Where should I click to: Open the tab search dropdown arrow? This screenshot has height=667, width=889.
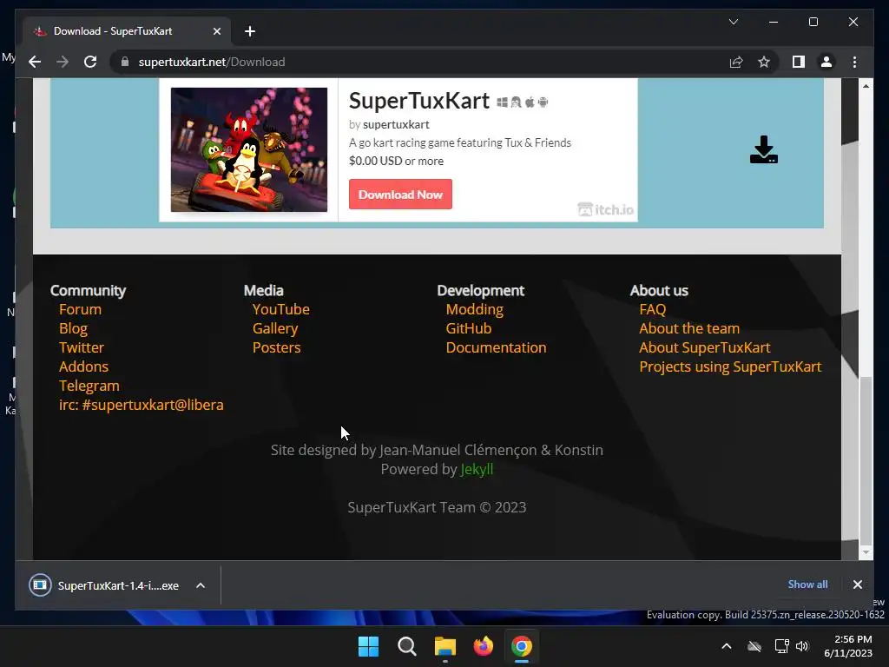pyautogui.click(x=733, y=22)
